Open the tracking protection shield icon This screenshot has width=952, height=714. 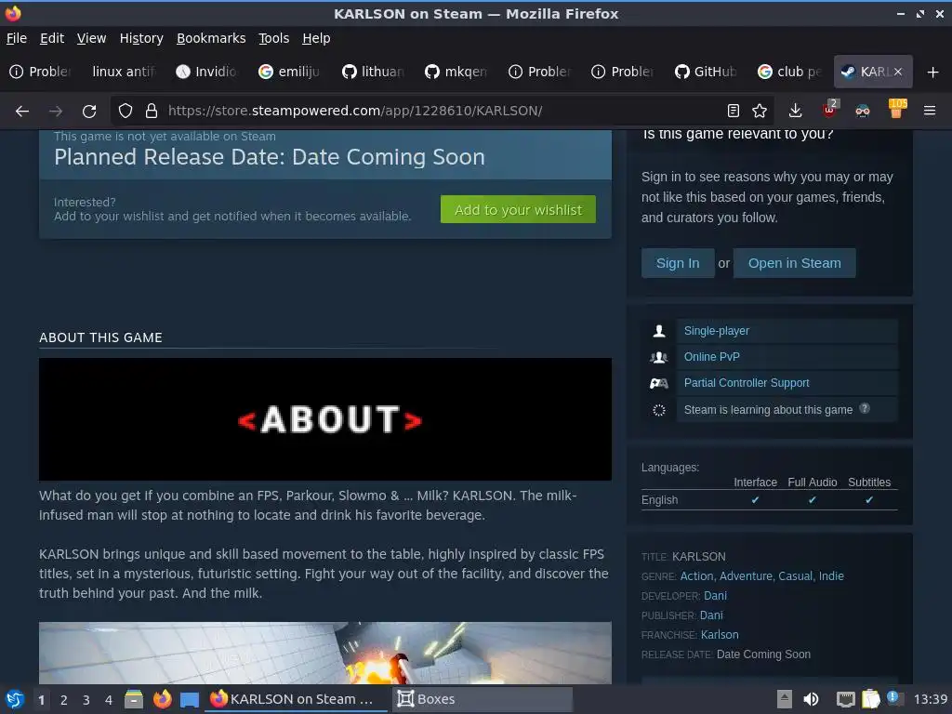[x=126, y=111]
